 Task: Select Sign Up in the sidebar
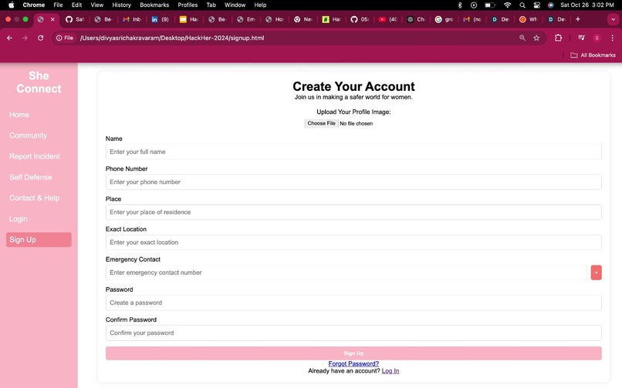tap(39, 239)
